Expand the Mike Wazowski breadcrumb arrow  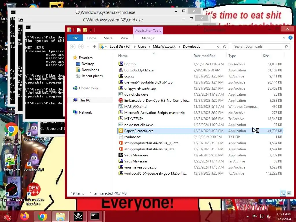click(180, 47)
